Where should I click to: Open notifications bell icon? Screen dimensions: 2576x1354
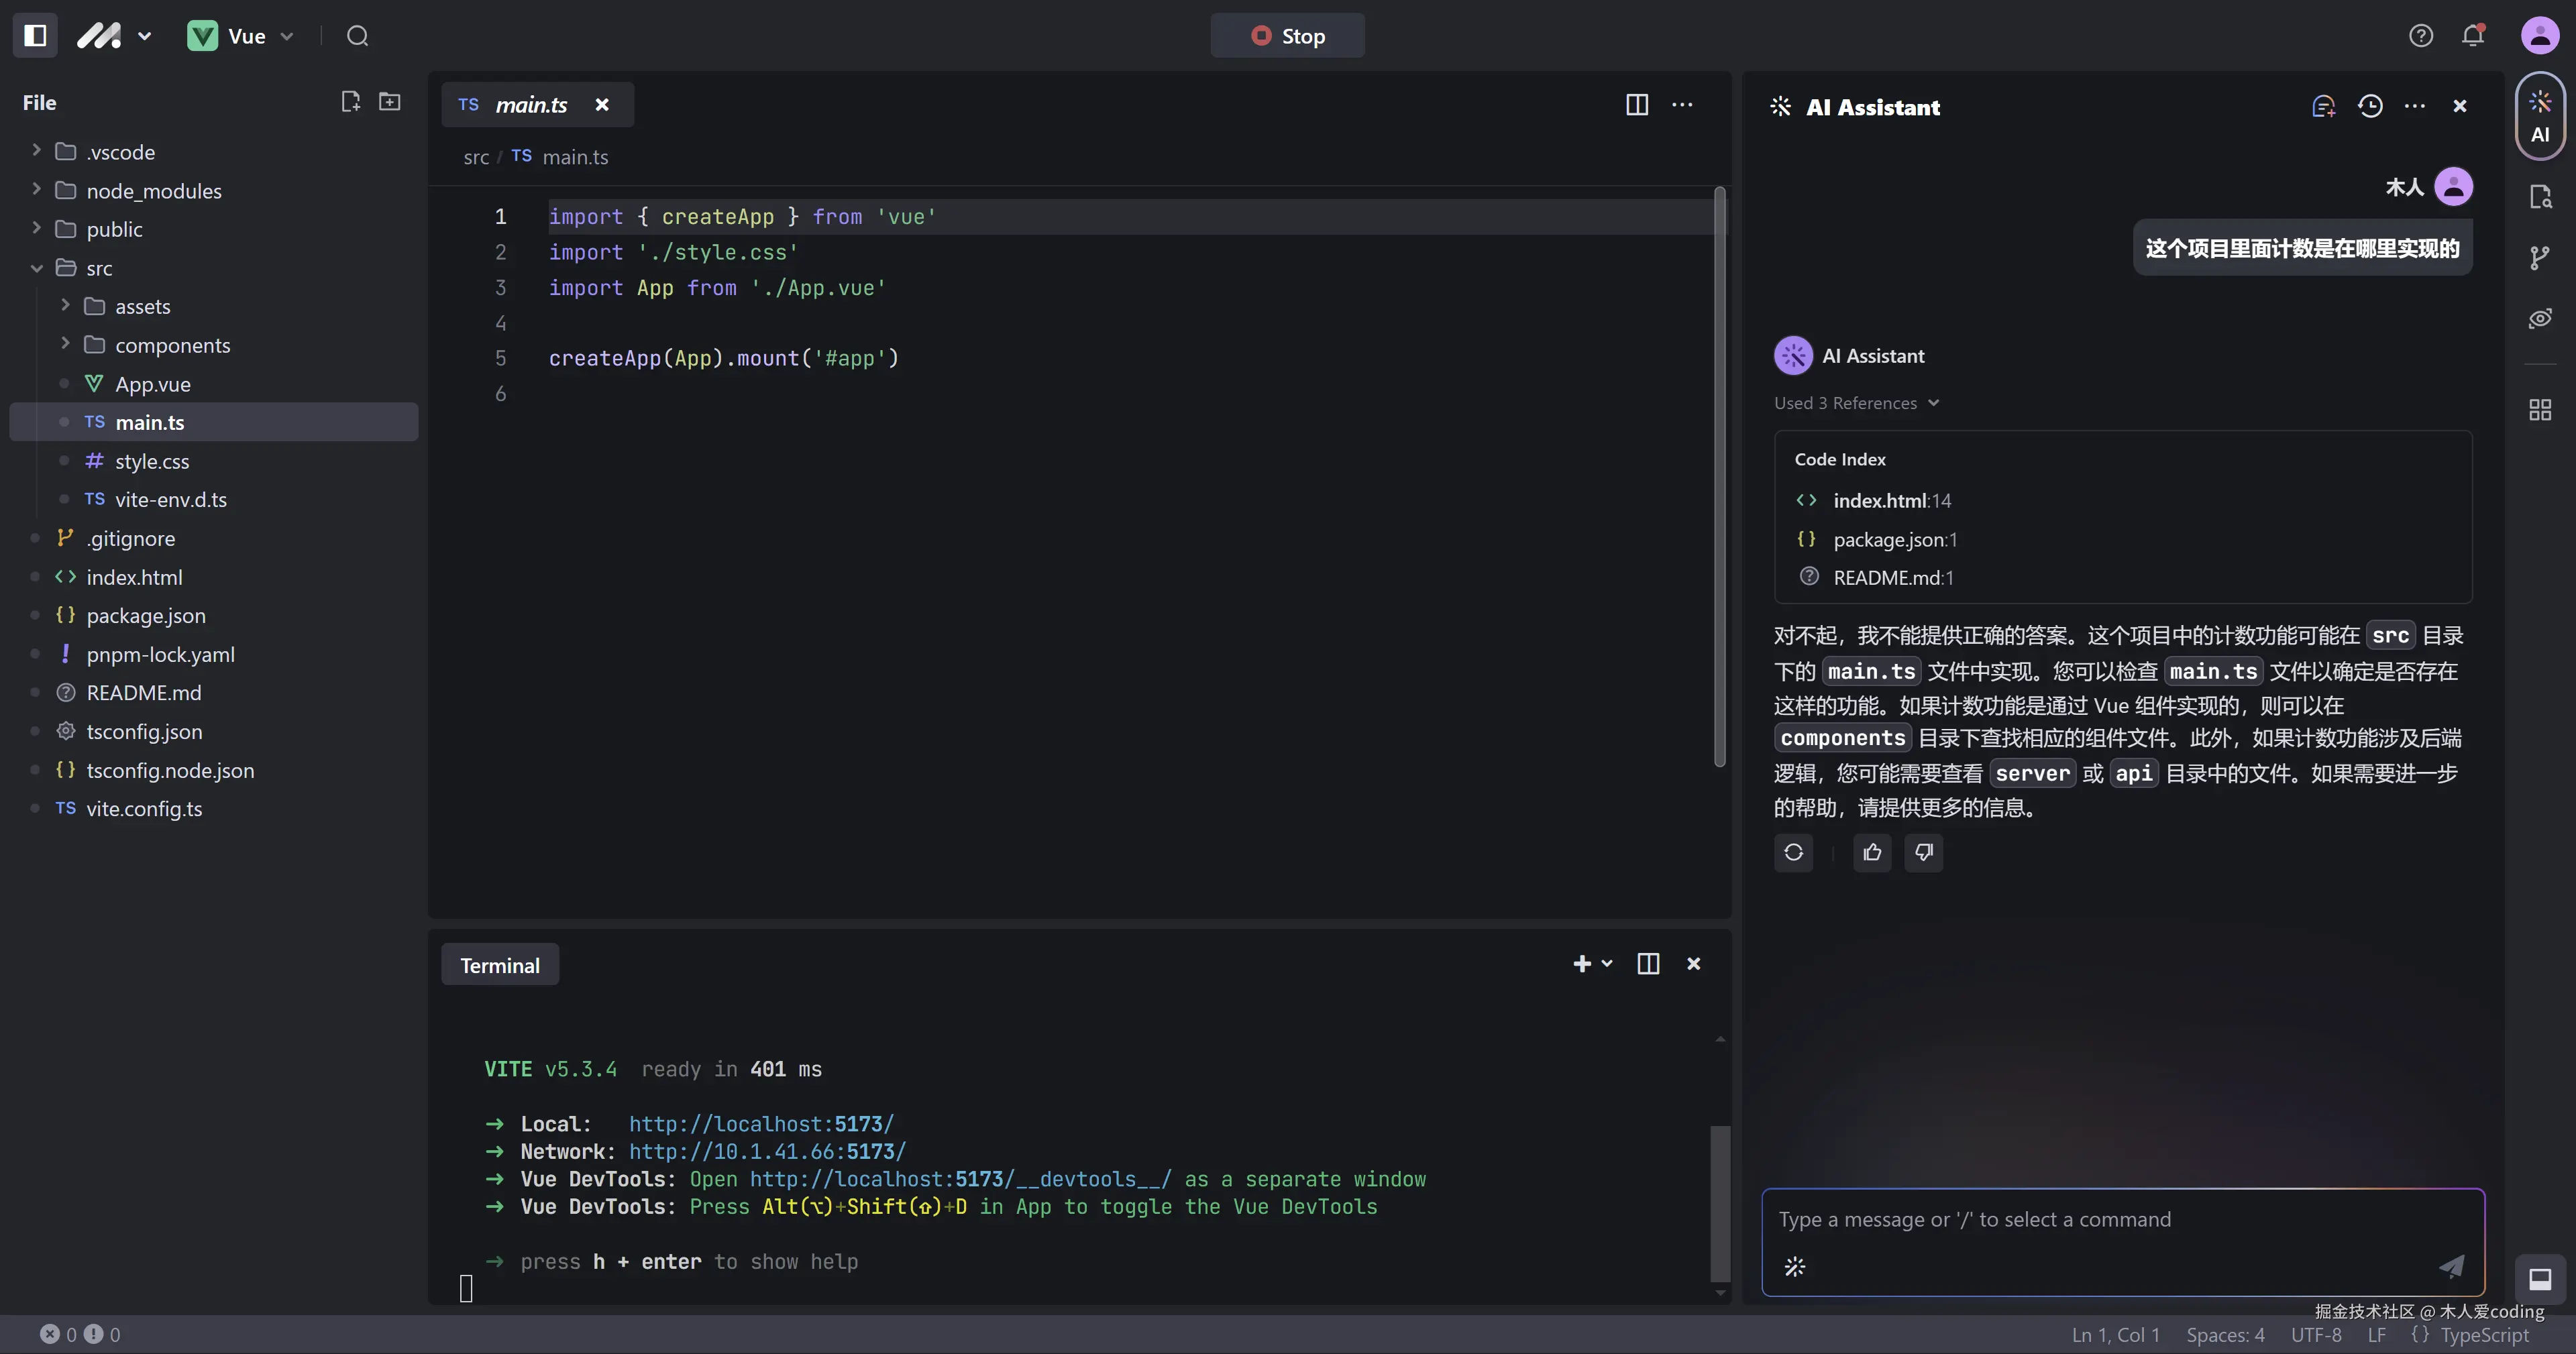click(2472, 35)
